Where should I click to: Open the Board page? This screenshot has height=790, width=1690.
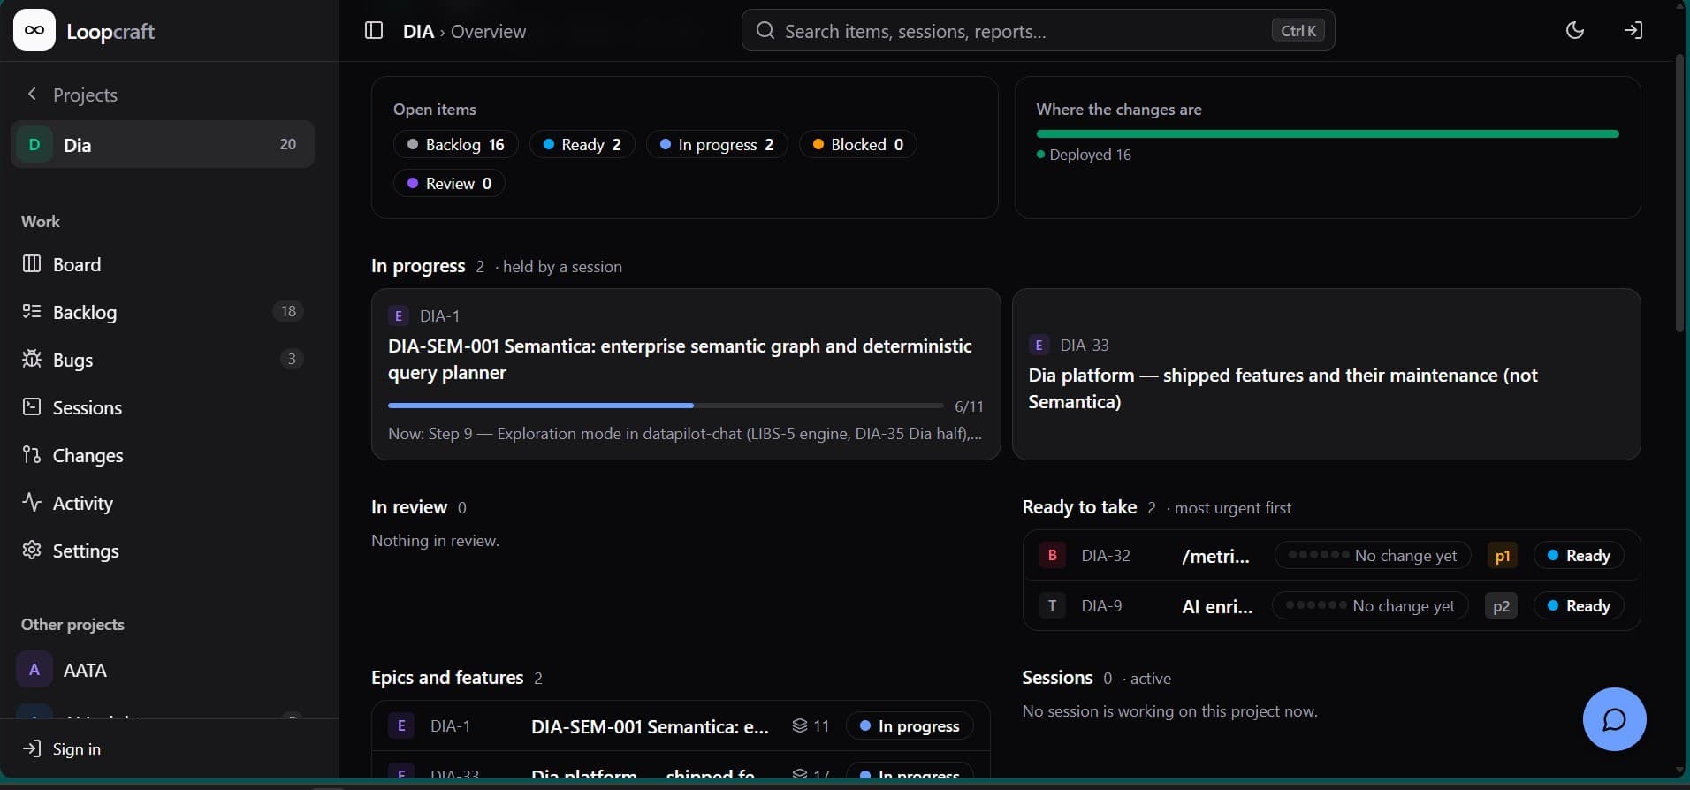tap(163, 264)
